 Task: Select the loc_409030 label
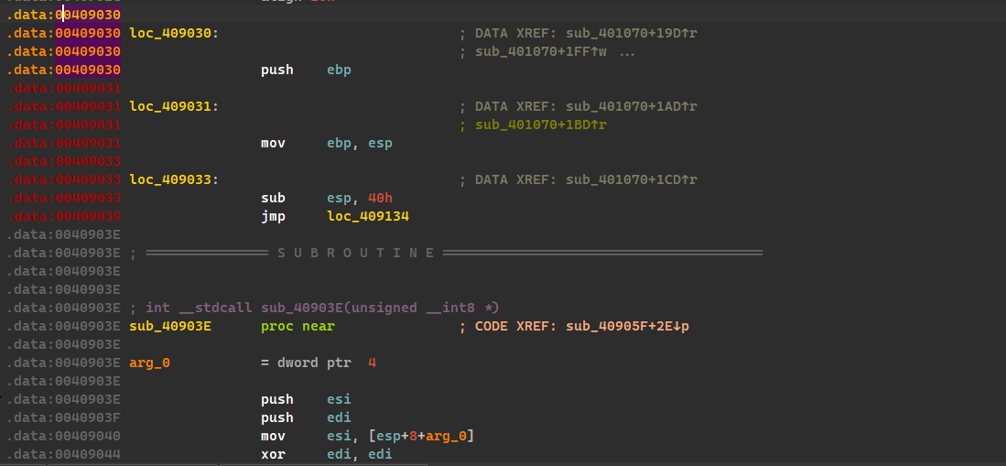click(x=170, y=33)
